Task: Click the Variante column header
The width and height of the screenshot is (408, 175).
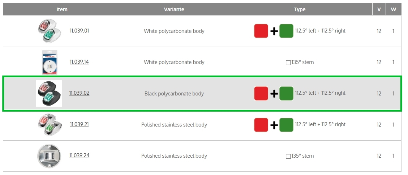Action: pos(174,9)
